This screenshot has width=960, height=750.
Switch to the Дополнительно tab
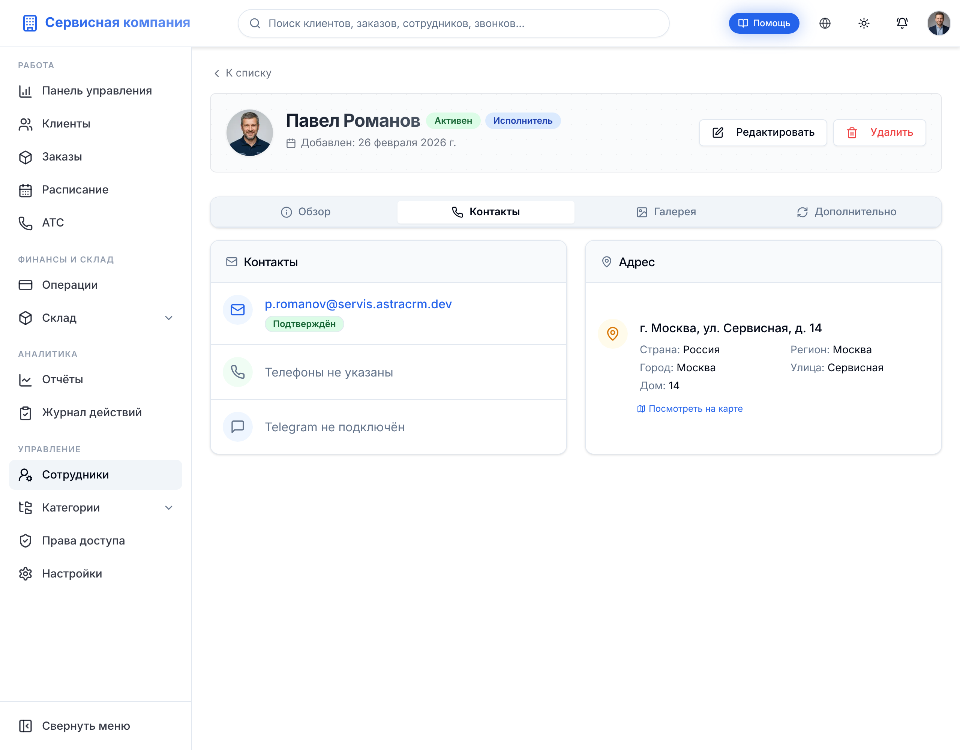coord(846,212)
